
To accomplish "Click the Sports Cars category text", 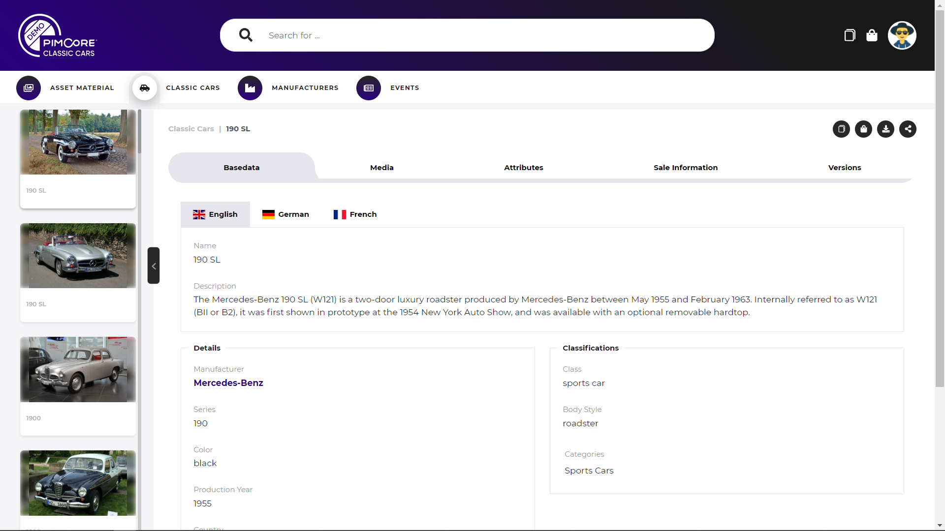I will tap(589, 471).
